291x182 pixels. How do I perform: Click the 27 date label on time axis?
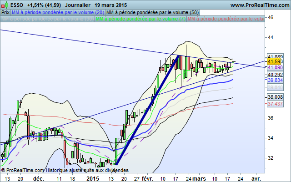137,179
